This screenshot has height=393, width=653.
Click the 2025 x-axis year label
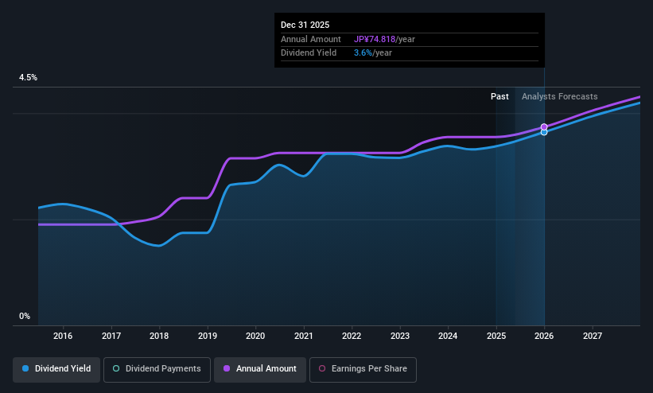(x=496, y=336)
